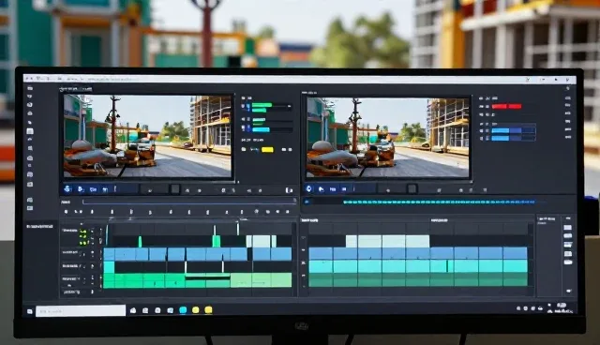The width and height of the screenshot is (600, 345).
Task: Click bottom white icon in right-edge icon stack
Action: (568, 262)
